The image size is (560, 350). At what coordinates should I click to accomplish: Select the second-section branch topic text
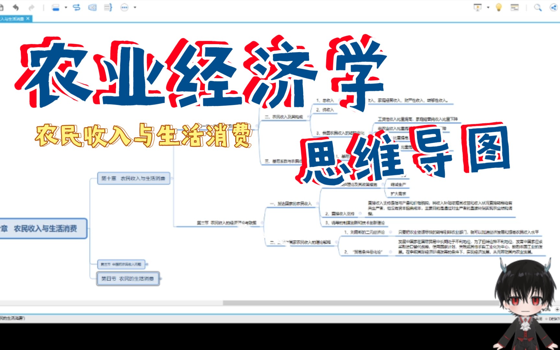[227, 223]
